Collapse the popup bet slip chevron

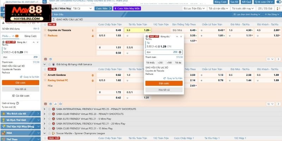pyautogui.click(x=177, y=36)
